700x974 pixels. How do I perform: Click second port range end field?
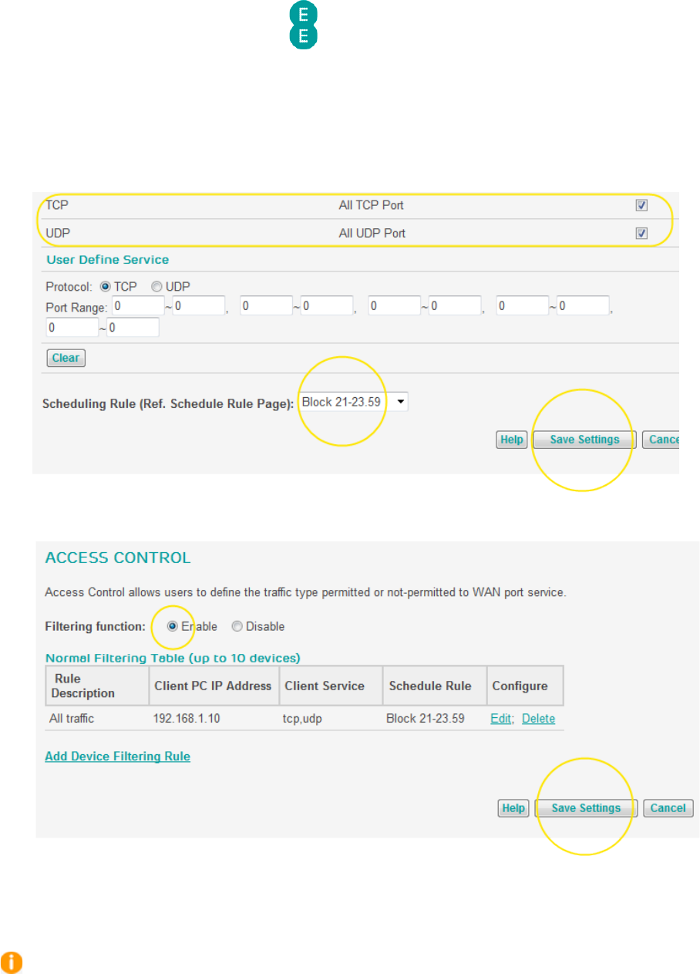pyautogui.click(x=327, y=306)
